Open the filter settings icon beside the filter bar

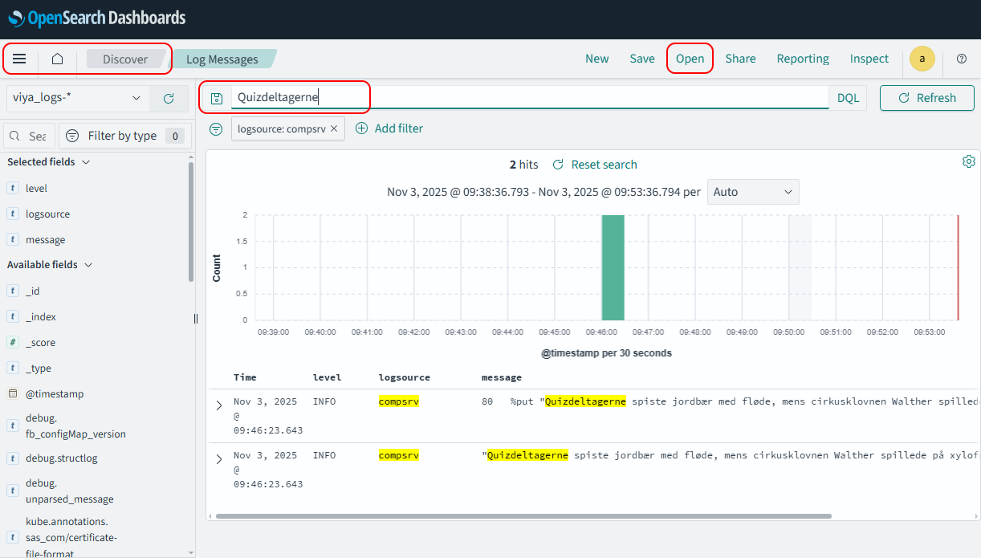pyautogui.click(x=215, y=128)
